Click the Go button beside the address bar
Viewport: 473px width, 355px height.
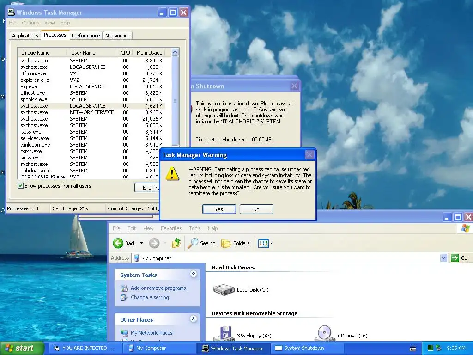(459, 258)
